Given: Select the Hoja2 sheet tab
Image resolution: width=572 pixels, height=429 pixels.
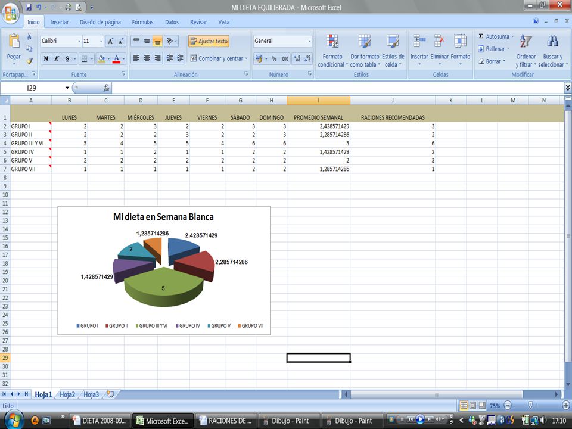Looking at the screenshot, I should tap(67, 394).
